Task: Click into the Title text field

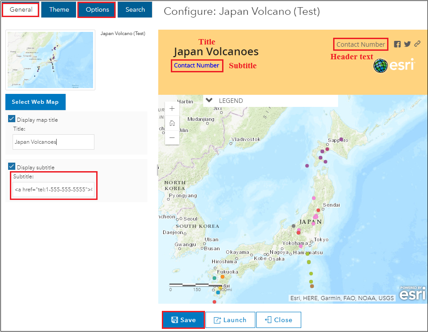Action: (x=53, y=142)
